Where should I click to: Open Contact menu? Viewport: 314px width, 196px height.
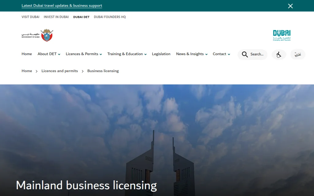click(x=220, y=54)
